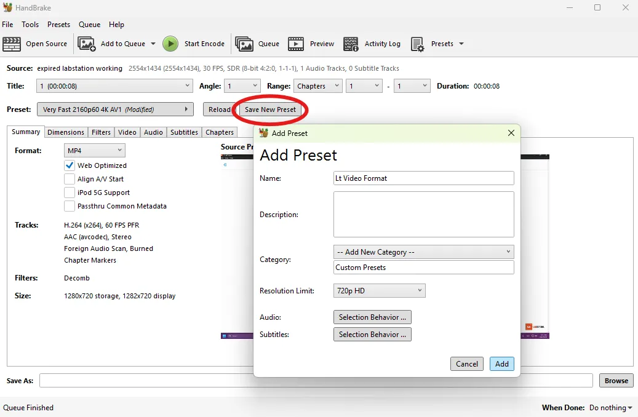Click the Presets list gear icon
The image size is (638, 417).
tap(418, 44)
